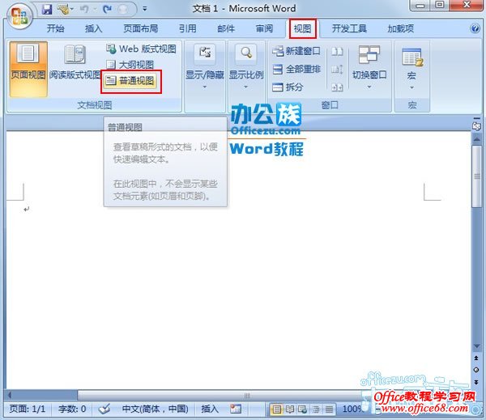Viewport: 486px width, 420px height.
Task: Switch to 页面视图 layout
Action: [x=28, y=69]
